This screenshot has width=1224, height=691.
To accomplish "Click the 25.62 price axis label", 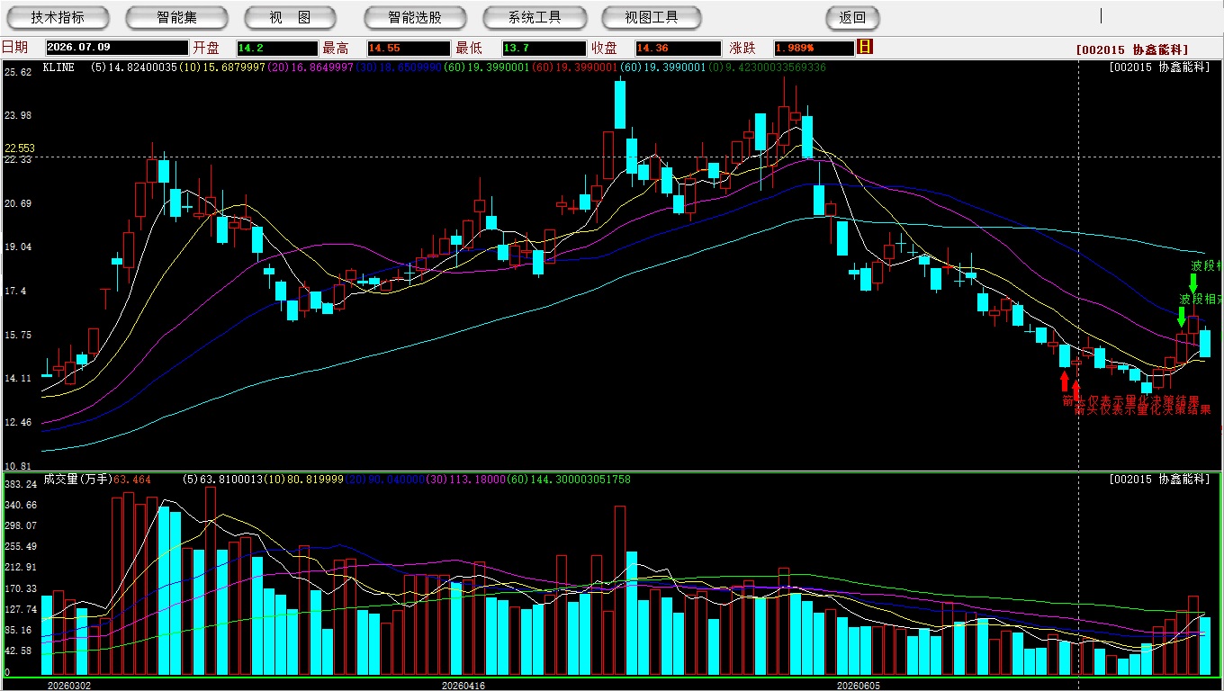I will click(19, 72).
